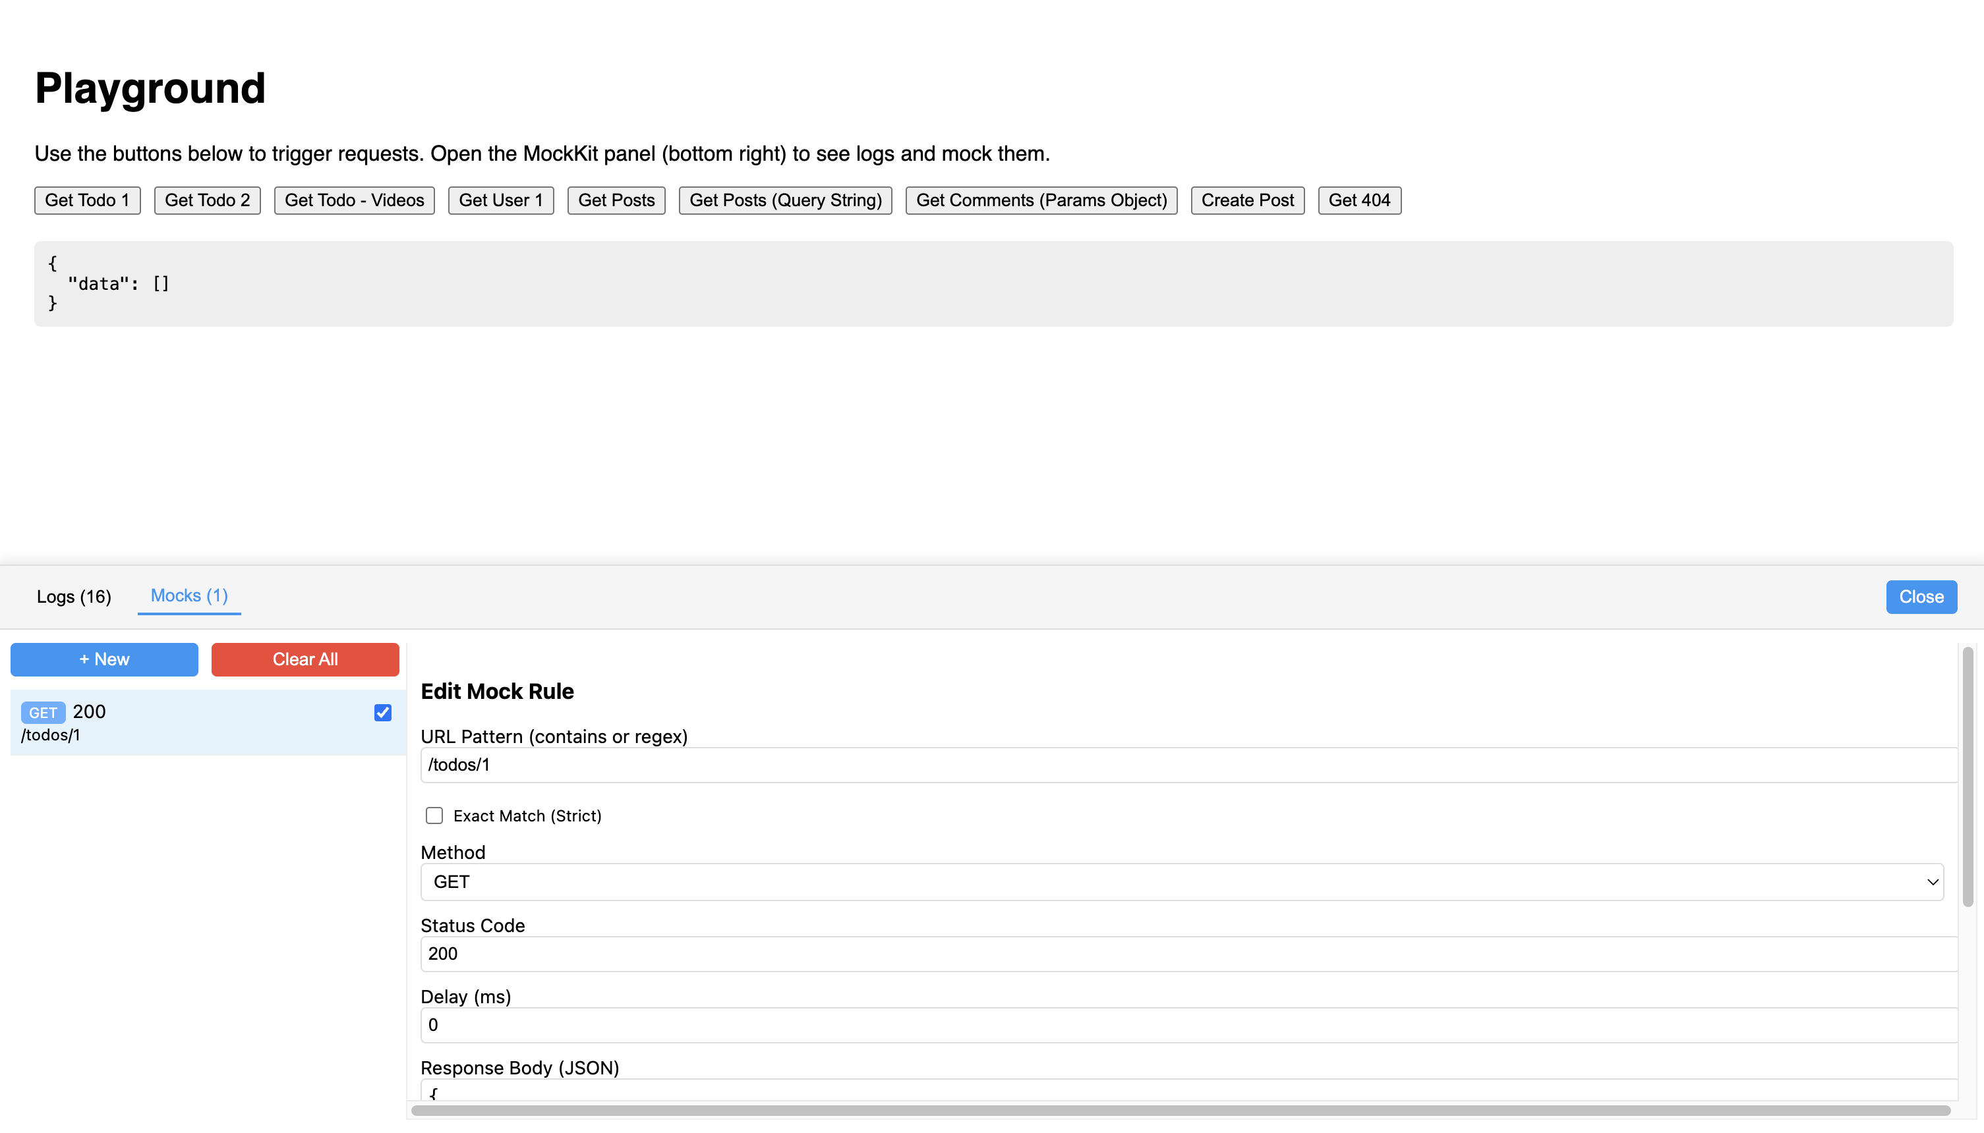Click the horizontal scrollbar at the panel bottom
1984x1133 pixels.
click(x=1181, y=1111)
